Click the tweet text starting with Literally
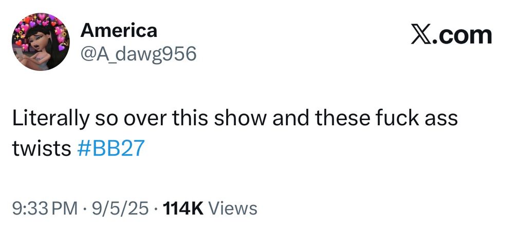514x231 pixels. click(x=235, y=133)
